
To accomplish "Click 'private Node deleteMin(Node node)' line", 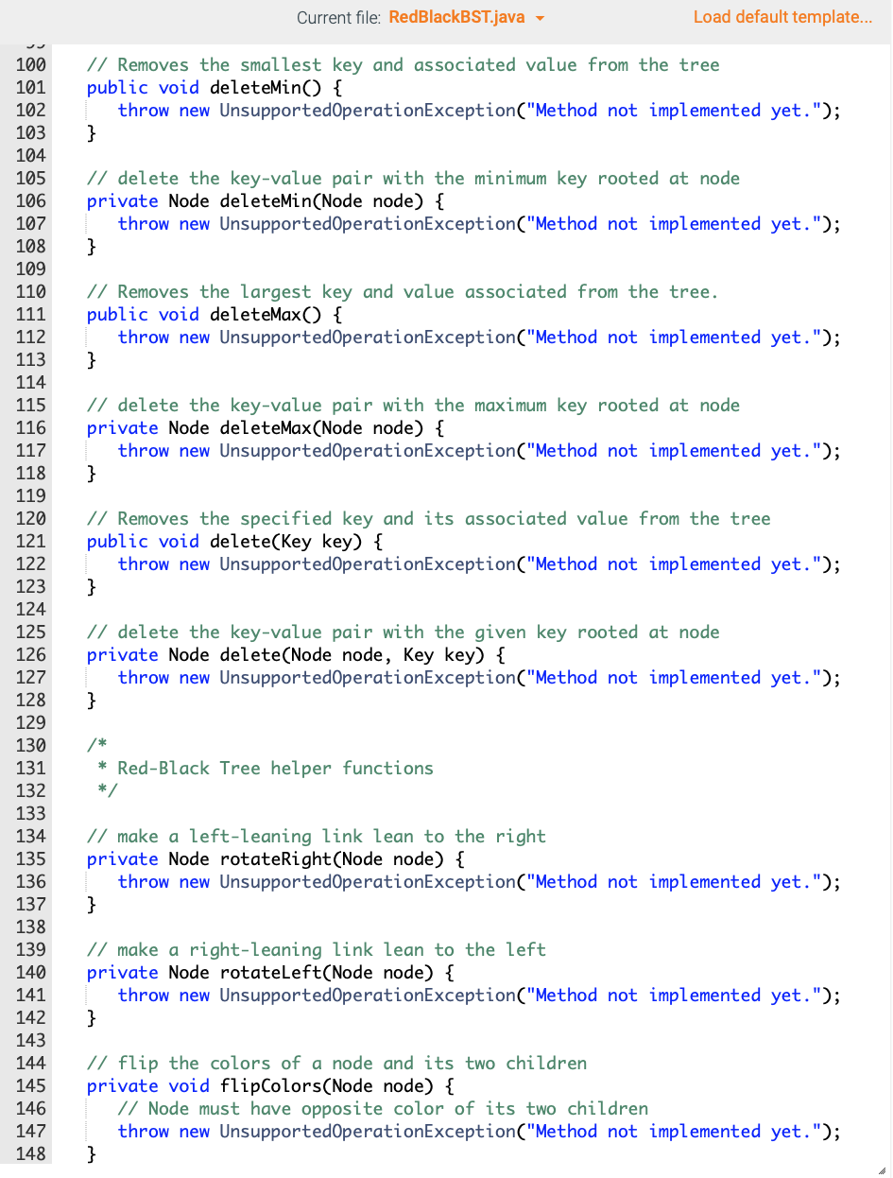I will click(266, 201).
